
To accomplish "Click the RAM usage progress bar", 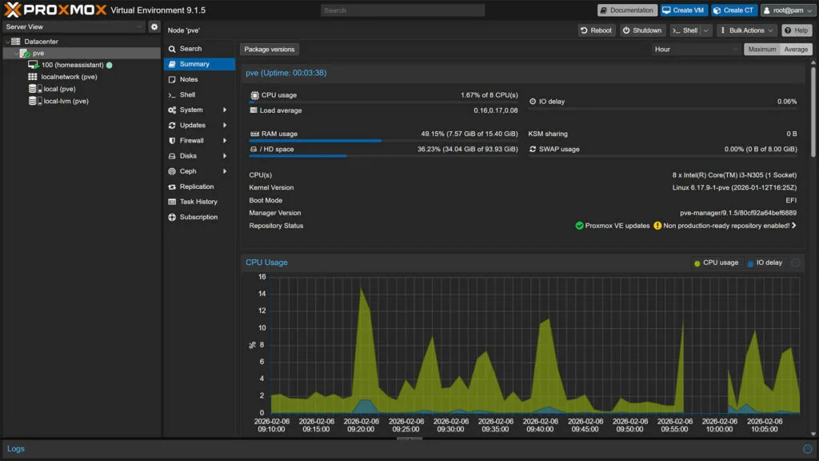I will click(x=384, y=141).
